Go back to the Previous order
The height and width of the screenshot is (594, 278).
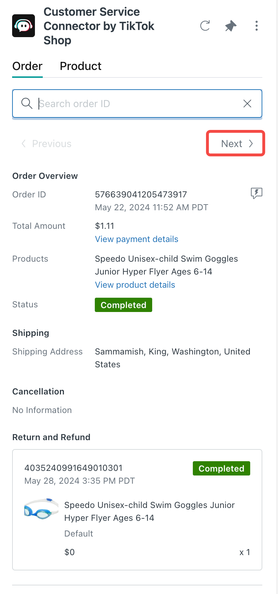pyautogui.click(x=47, y=144)
